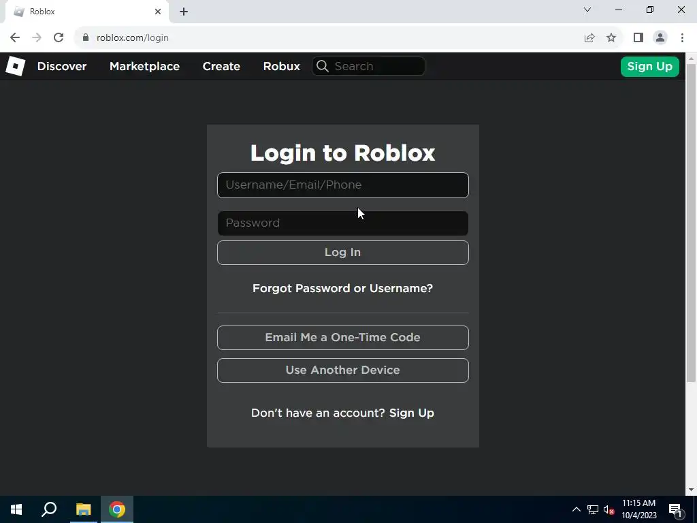
Task: Reload the page with refresh icon
Action: click(x=59, y=38)
